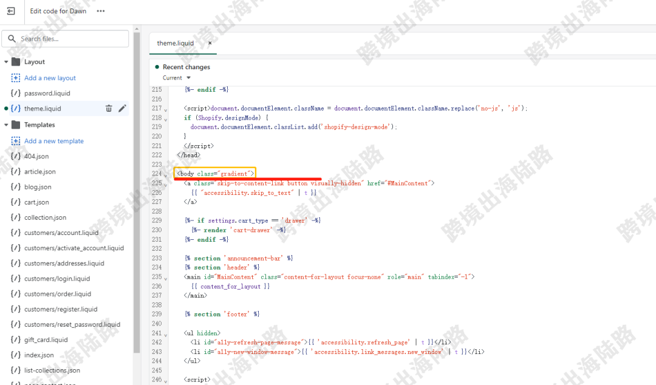656x385 pixels.
Task: Click the exit editor back icon
Action: click(x=12, y=11)
